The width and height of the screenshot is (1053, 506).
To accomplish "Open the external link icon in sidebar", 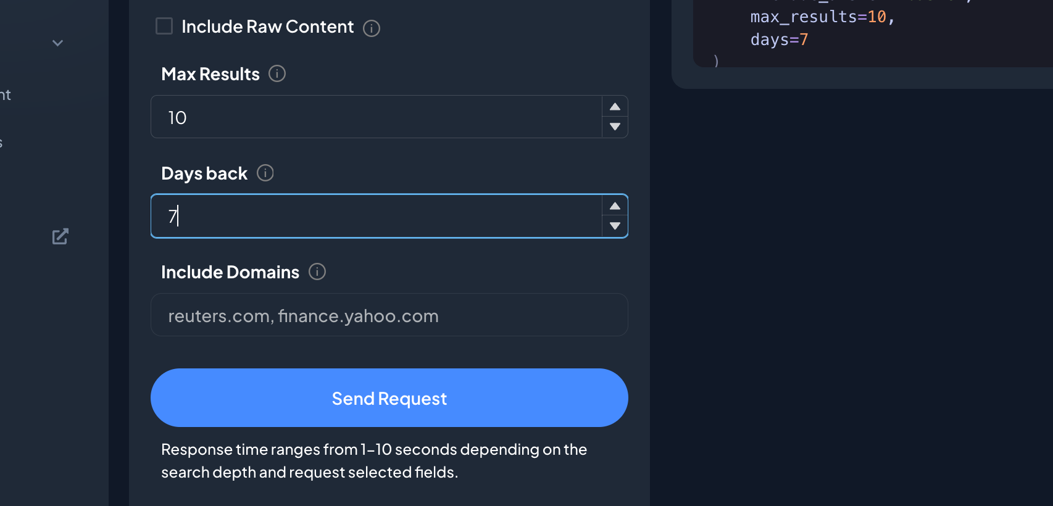I will click(x=60, y=236).
